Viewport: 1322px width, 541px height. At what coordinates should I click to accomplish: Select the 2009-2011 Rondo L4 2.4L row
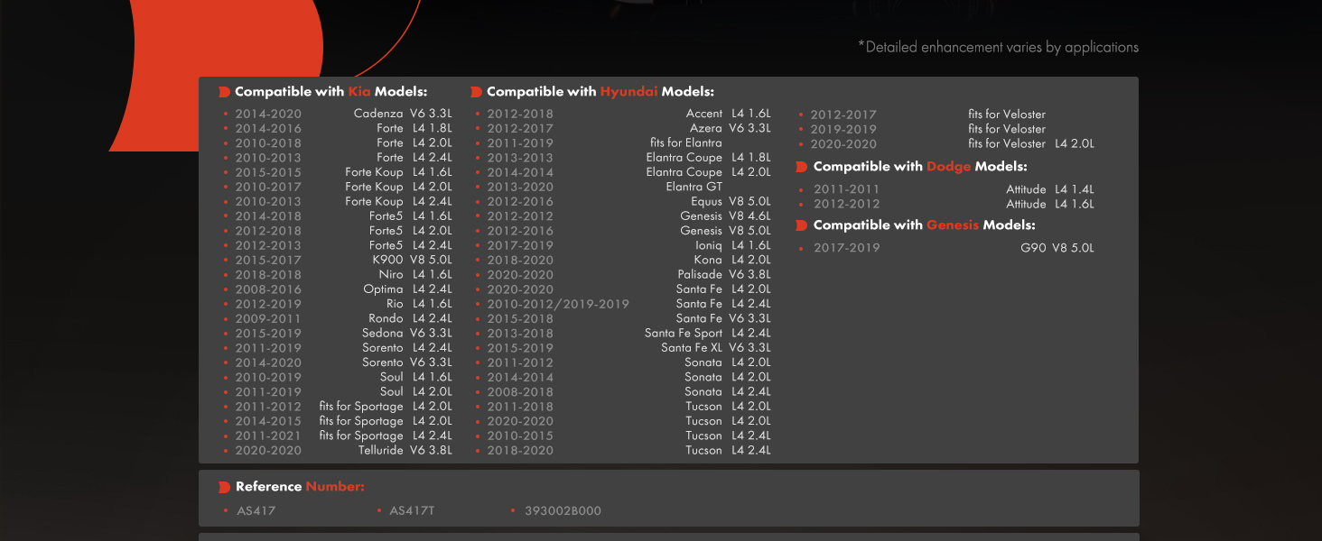[x=338, y=318]
